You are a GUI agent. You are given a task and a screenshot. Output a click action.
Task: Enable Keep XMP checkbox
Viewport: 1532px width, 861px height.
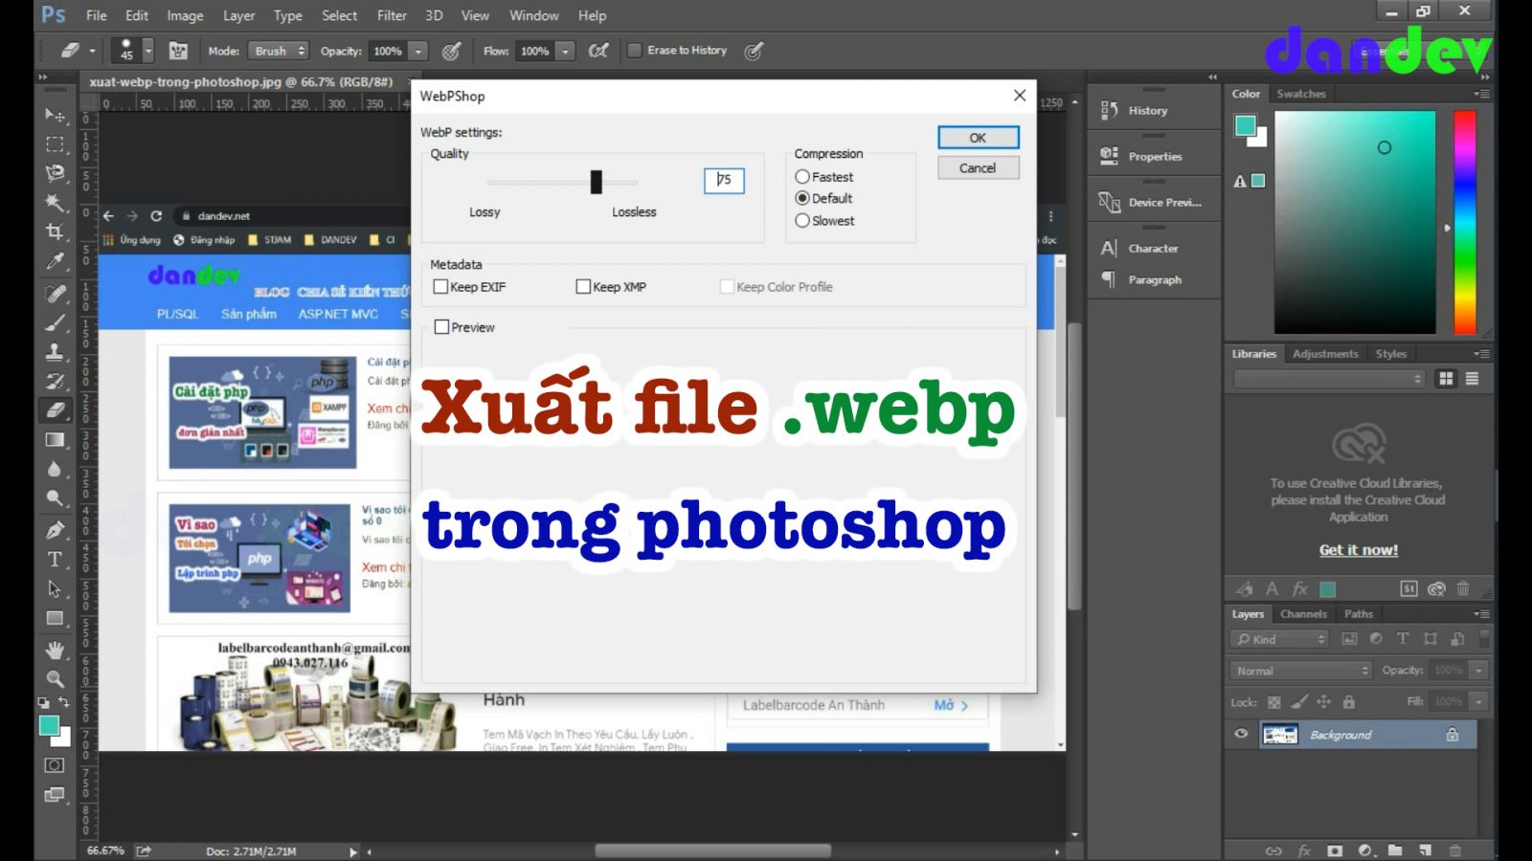[x=583, y=286]
